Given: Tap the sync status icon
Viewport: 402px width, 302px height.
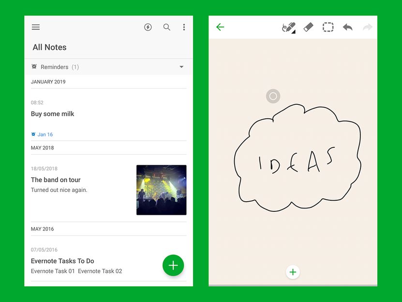Looking at the screenshot, I should tap(148, 27).
